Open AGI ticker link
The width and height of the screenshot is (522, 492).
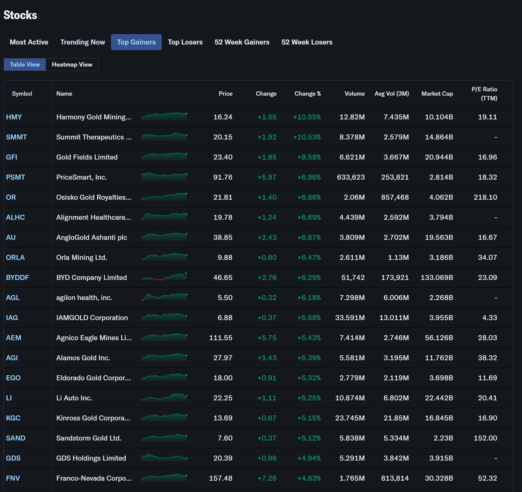[x=12, y=358]
